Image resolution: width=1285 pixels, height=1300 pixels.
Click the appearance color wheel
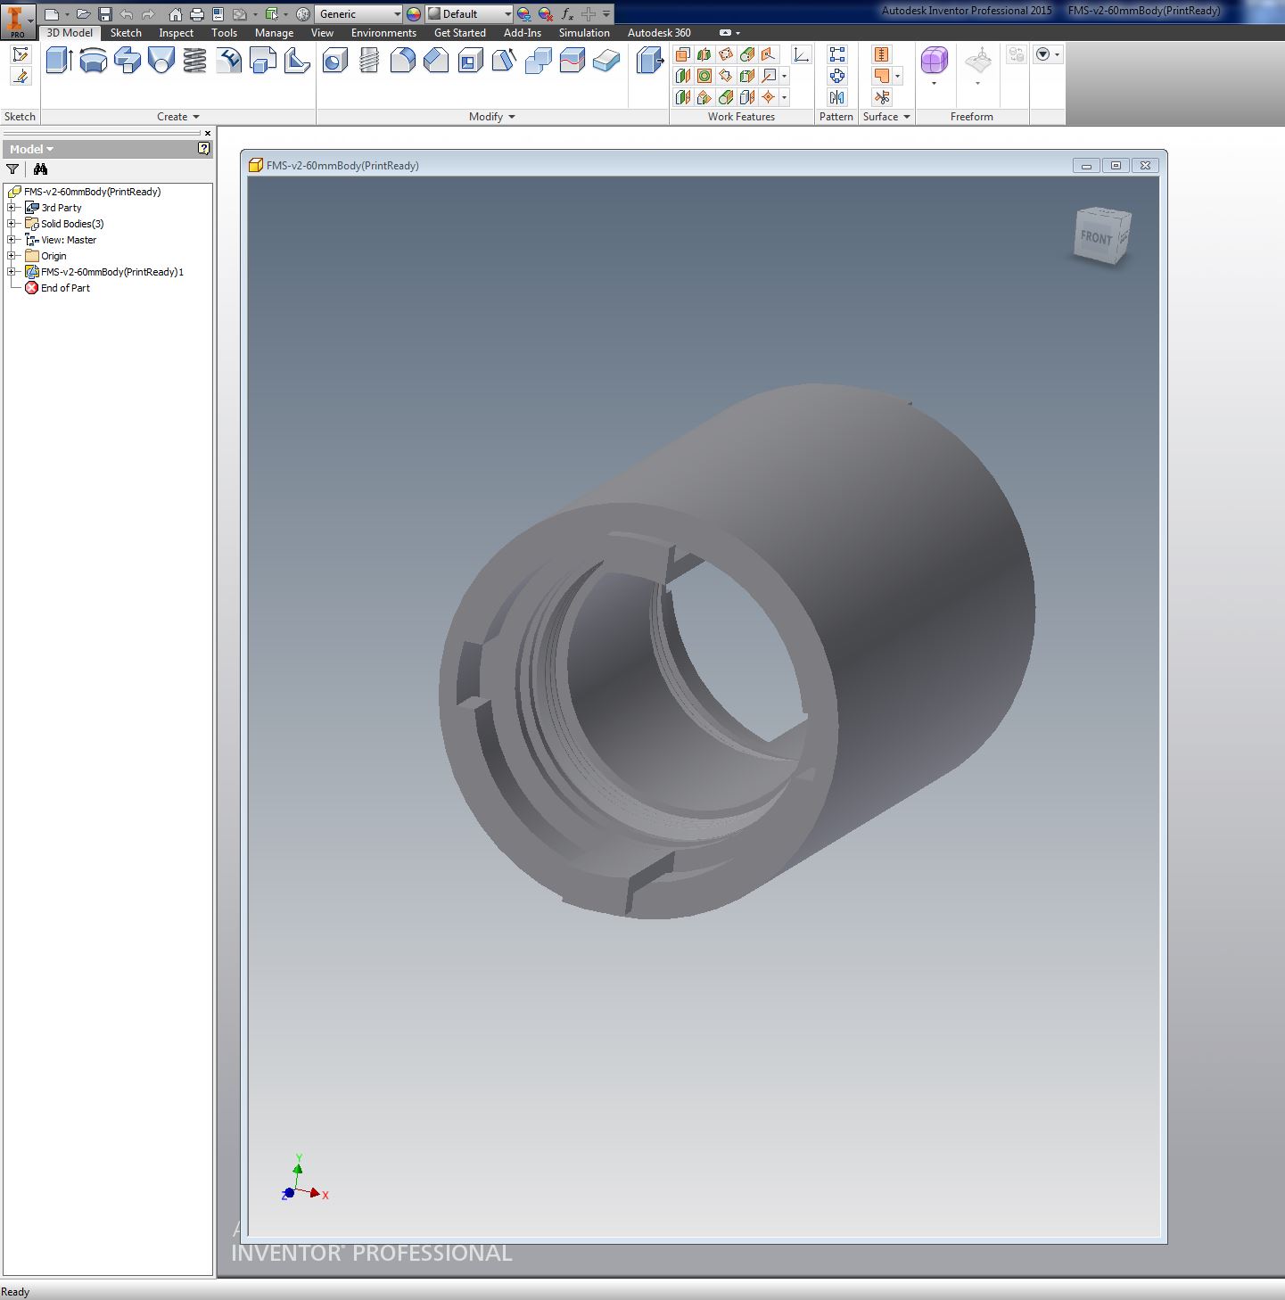pyautogui.click(x=414, y=14)
